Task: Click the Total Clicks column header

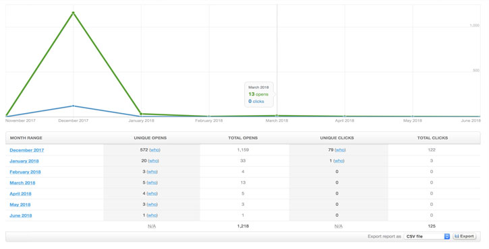Action: [x=432, y=138]
